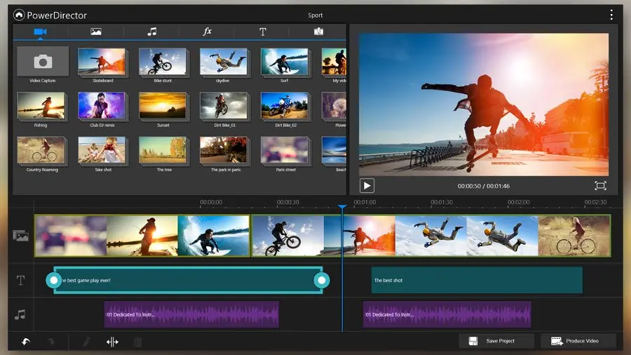Image resolution: width=631 pixels, height=355 pixels.
Task: Click the title track T icon
Action: 20,280
